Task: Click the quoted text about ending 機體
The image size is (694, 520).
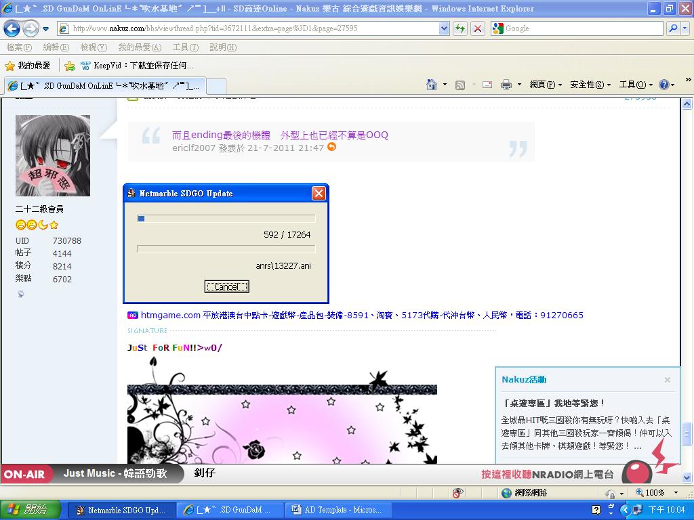Action: (x=280, y=135)
